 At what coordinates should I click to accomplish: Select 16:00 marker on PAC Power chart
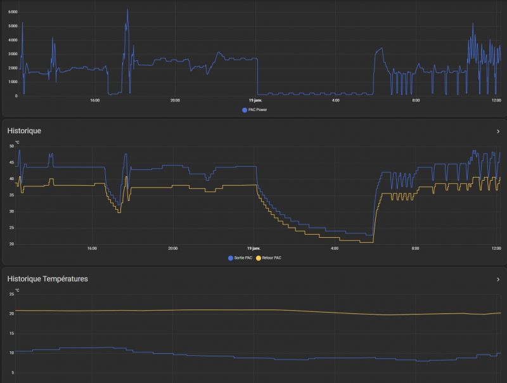(94, 100)
